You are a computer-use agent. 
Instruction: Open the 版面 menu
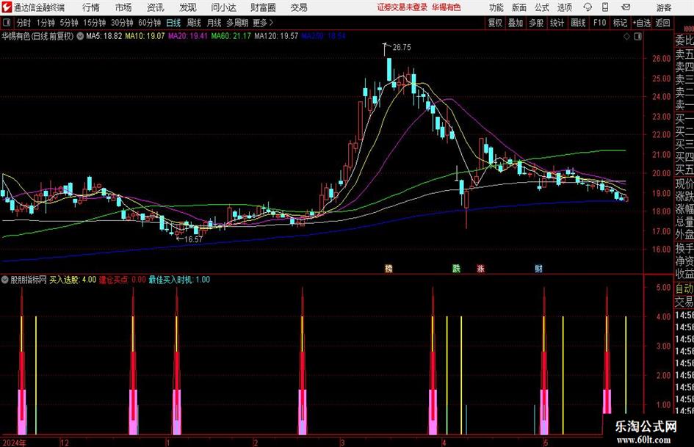pos(518,7)
